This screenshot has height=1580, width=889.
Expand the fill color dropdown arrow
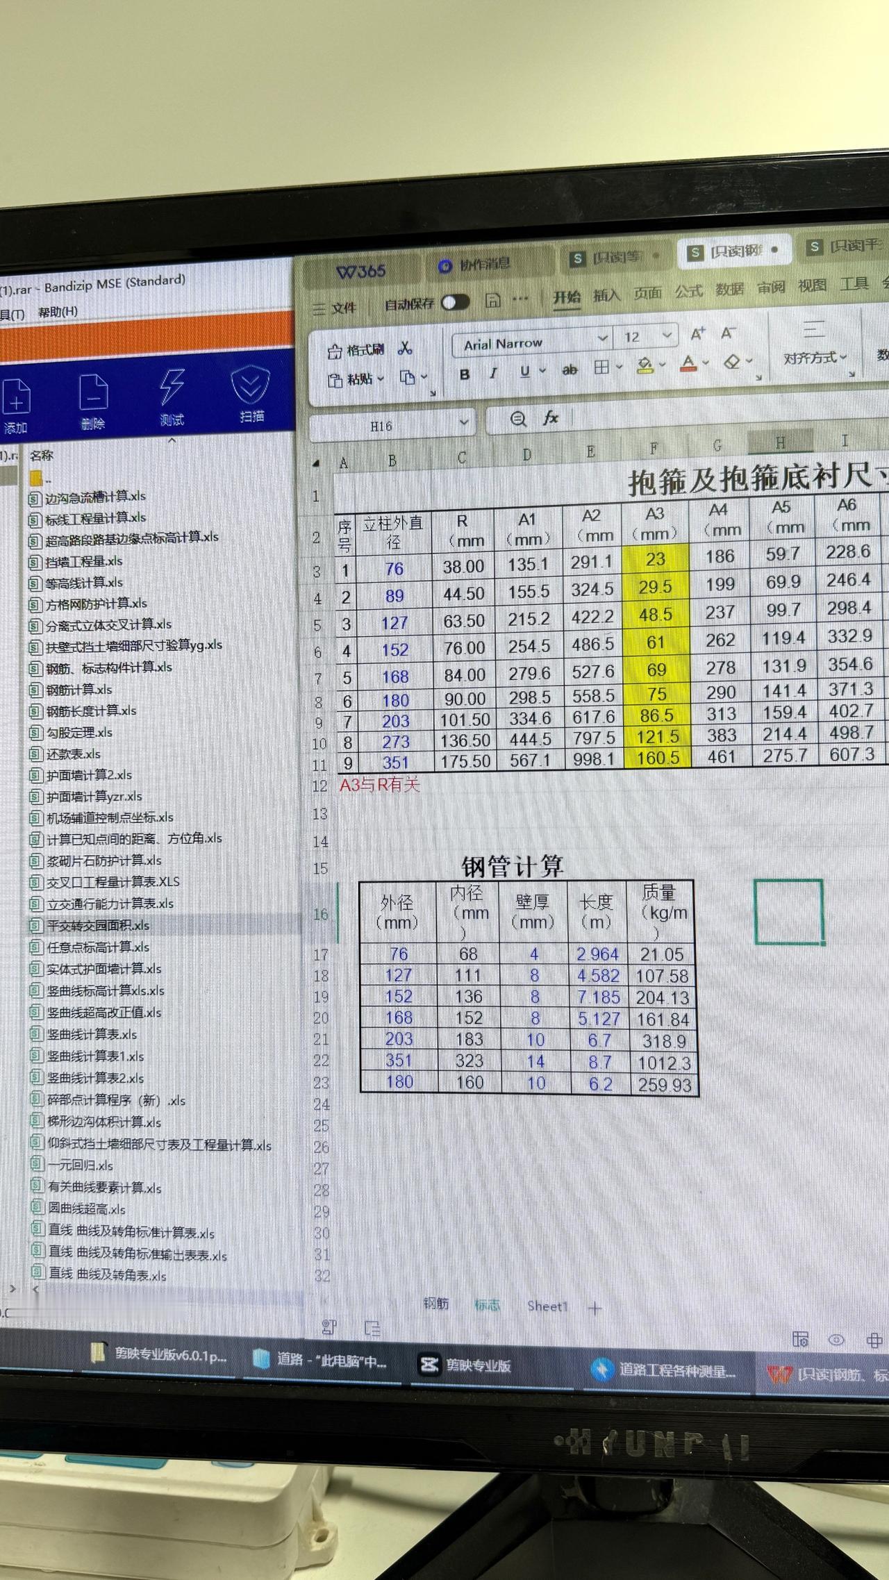pyautogui.click(x=662, y=365)
